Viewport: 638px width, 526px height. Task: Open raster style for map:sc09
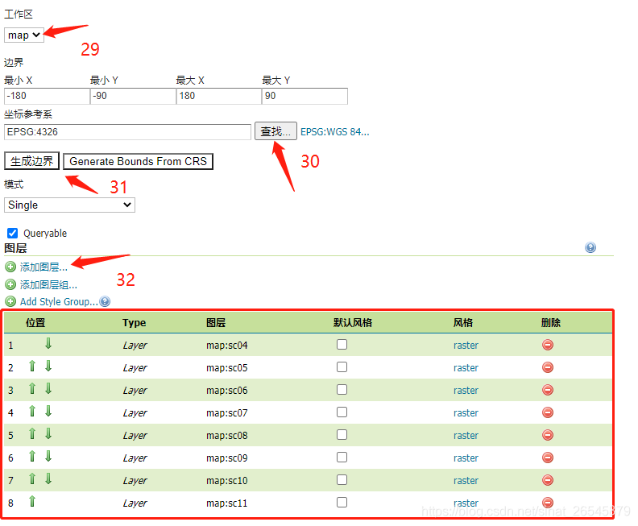click(466, 458)
